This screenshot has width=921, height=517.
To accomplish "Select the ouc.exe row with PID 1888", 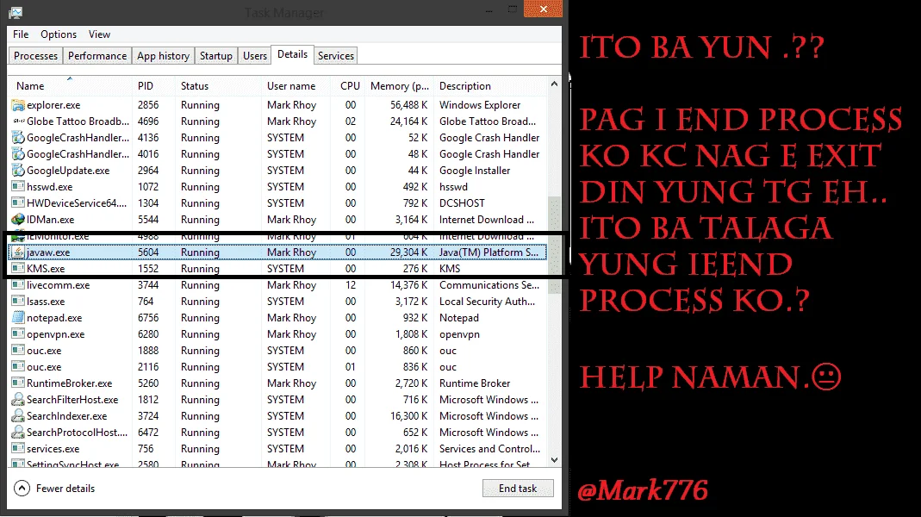I will point(278,351).
